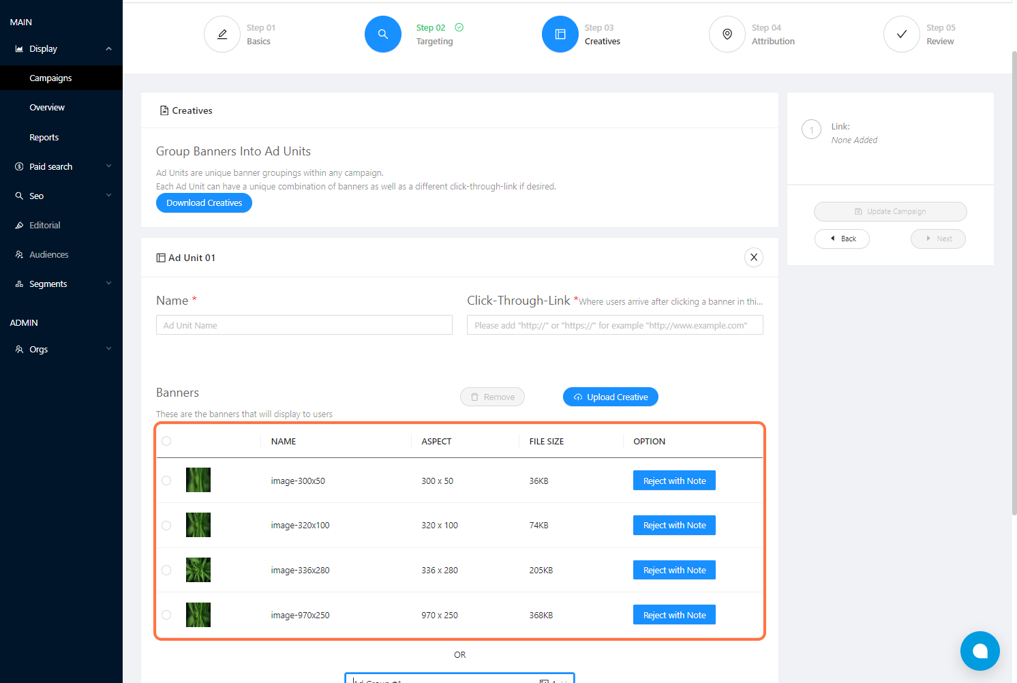Collapse the Display menu chevron
Screen dimensions: 1017x683
[x=108, y=49]
